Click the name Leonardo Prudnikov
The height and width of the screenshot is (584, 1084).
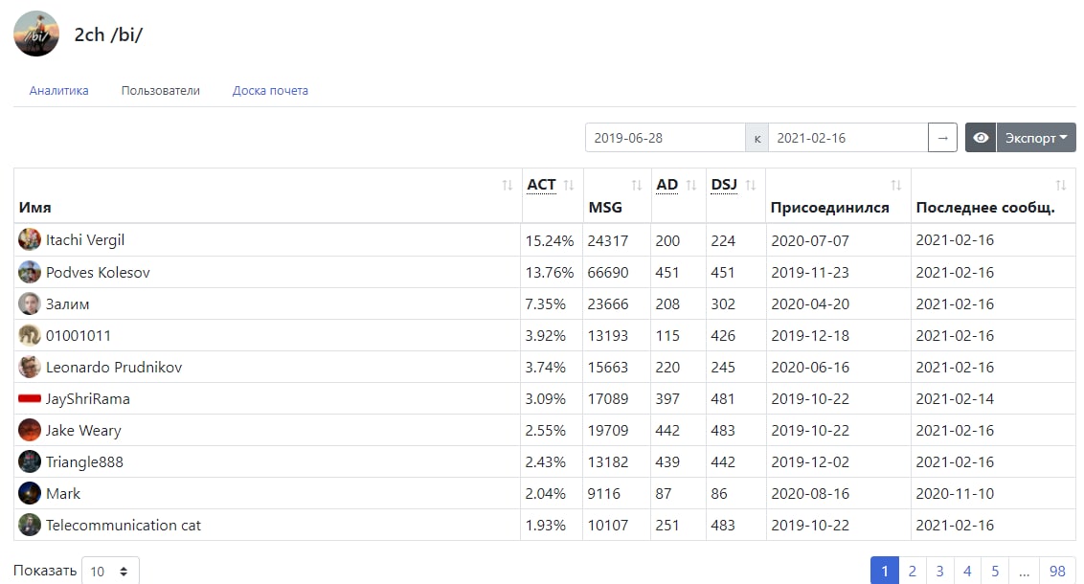[x=114, y=367]
